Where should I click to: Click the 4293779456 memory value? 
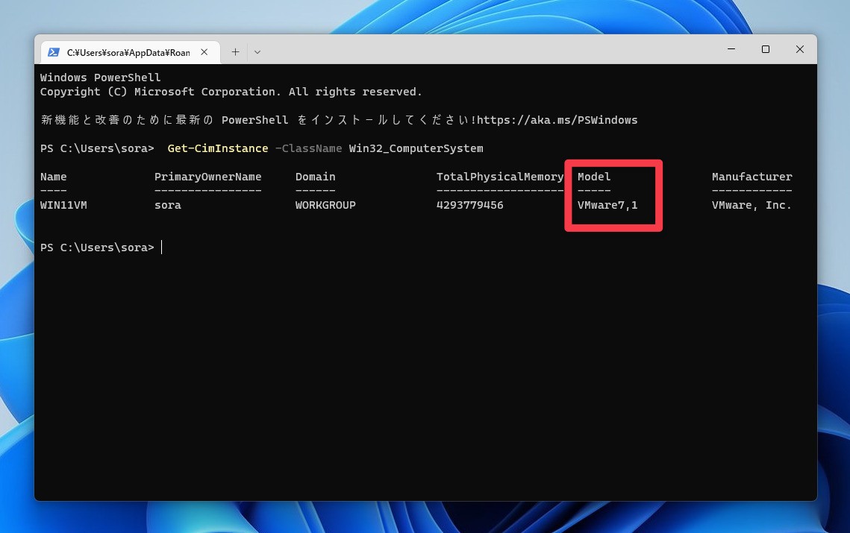click(x=469, y=205)
